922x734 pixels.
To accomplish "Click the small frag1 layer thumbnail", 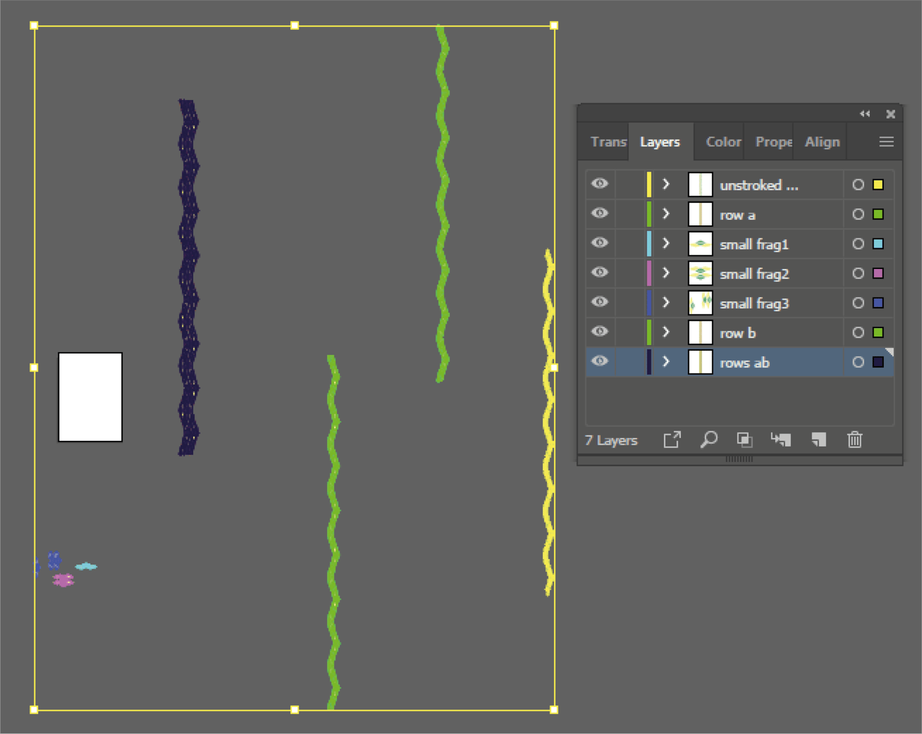I will (700, 243).
